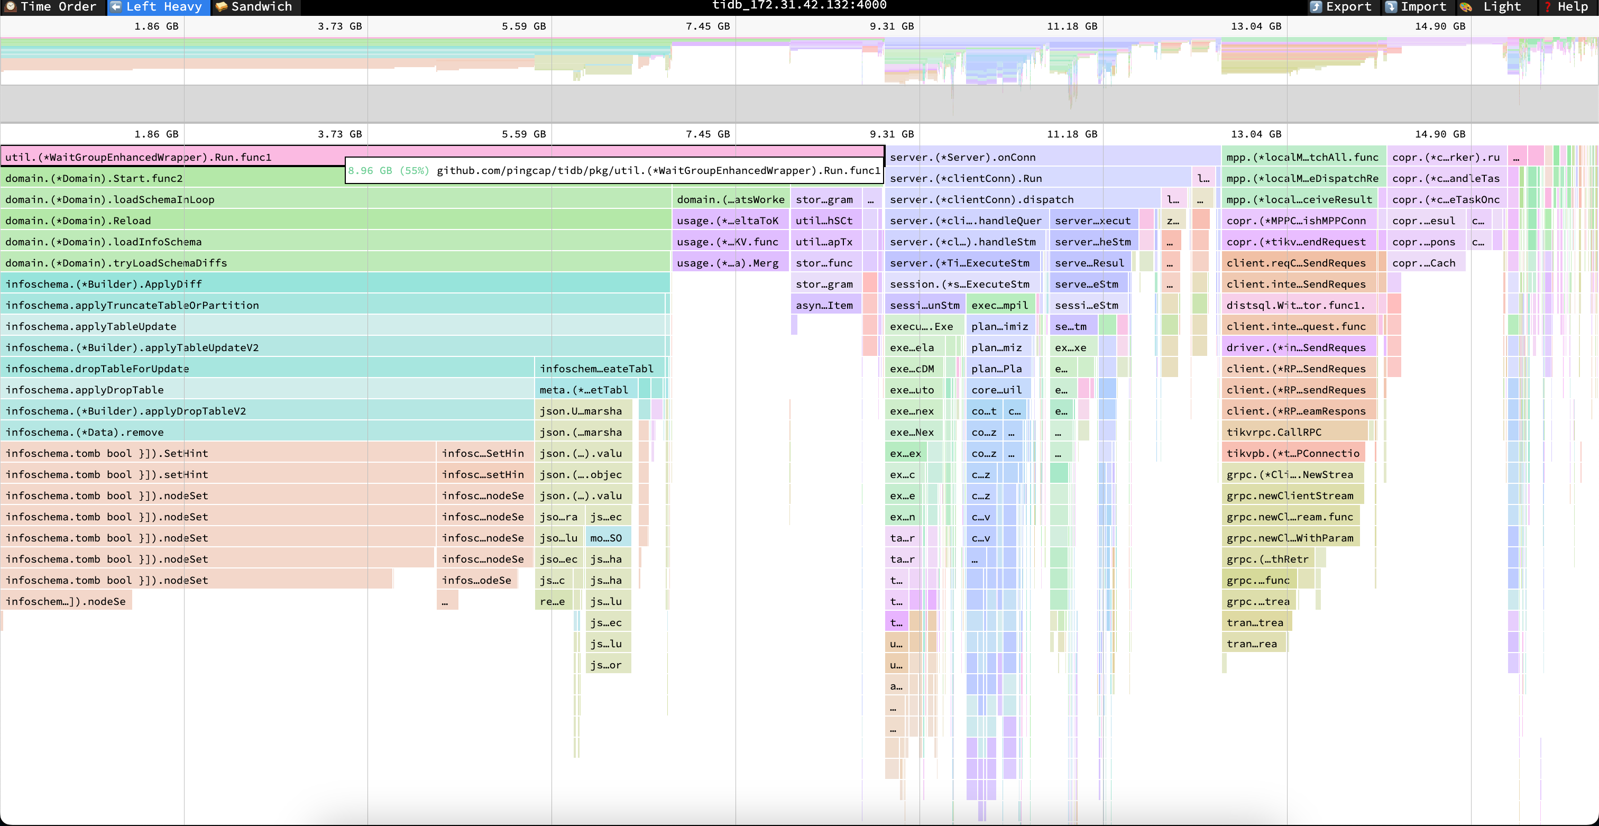Click the Sandwich view icon
This screenshot has height=826, width=1599.
click(221, 7)
